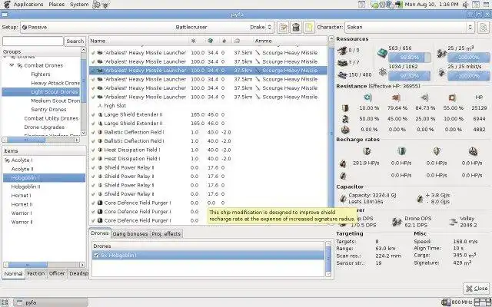
Task: Open the Applications menu
Action: 28,5
